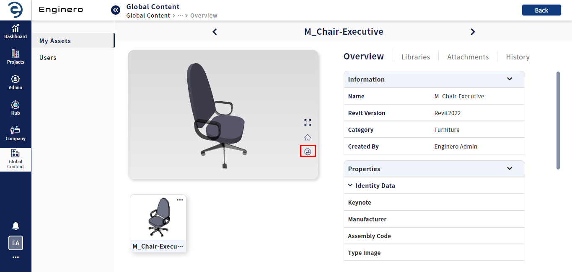This screenshot has height=272, width=572.
Task: Click the swap view icon in viewer
Action: [308, 151]
